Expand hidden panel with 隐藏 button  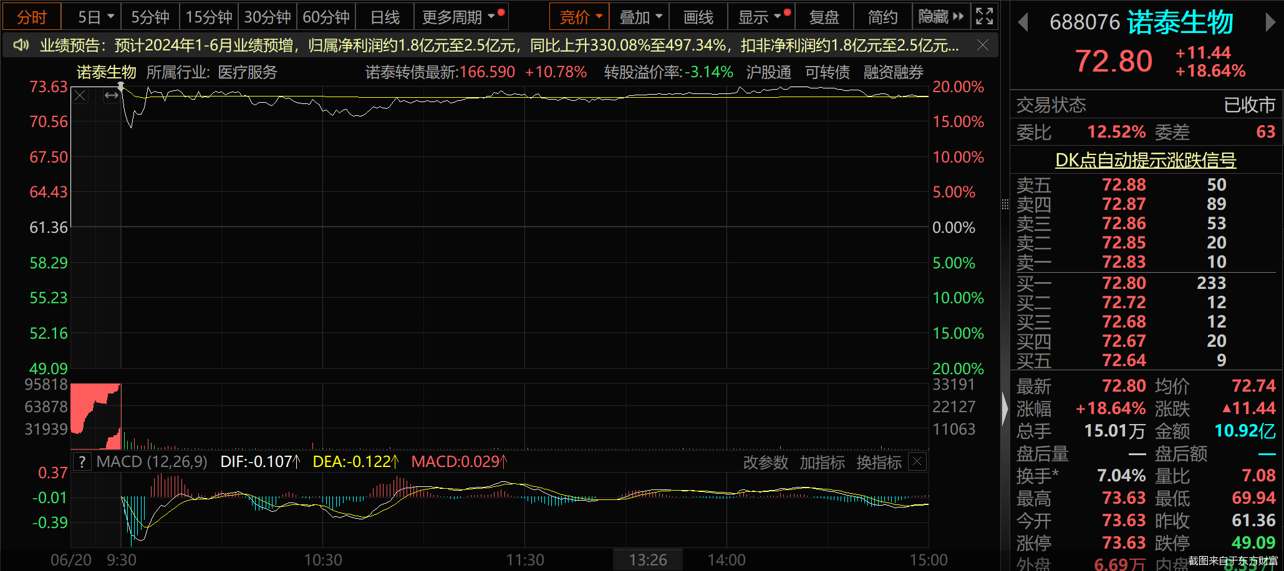pos(941,17)
